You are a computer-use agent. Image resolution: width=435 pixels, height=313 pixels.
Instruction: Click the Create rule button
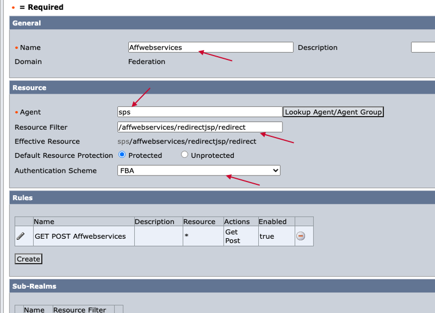click(28, 259)
